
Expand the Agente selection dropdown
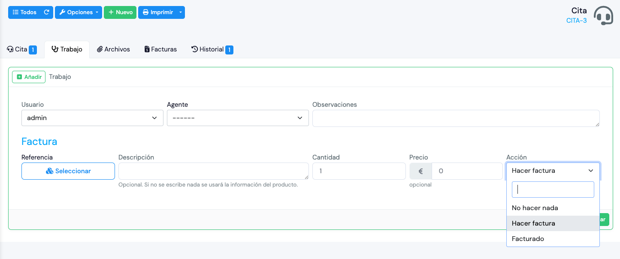[238, 118]
